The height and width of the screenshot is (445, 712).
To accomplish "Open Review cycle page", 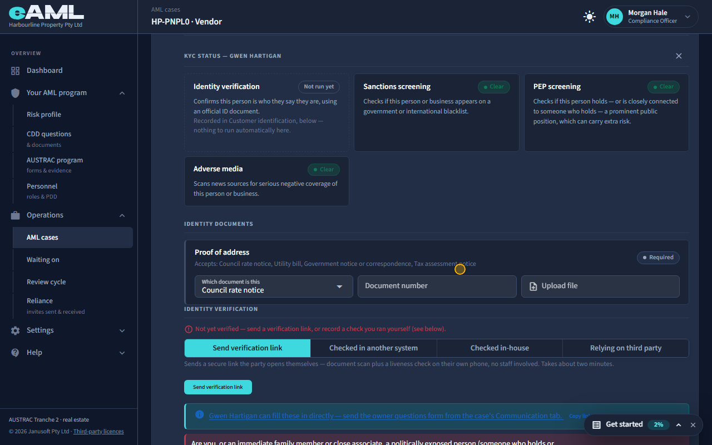I will [73, 282].
